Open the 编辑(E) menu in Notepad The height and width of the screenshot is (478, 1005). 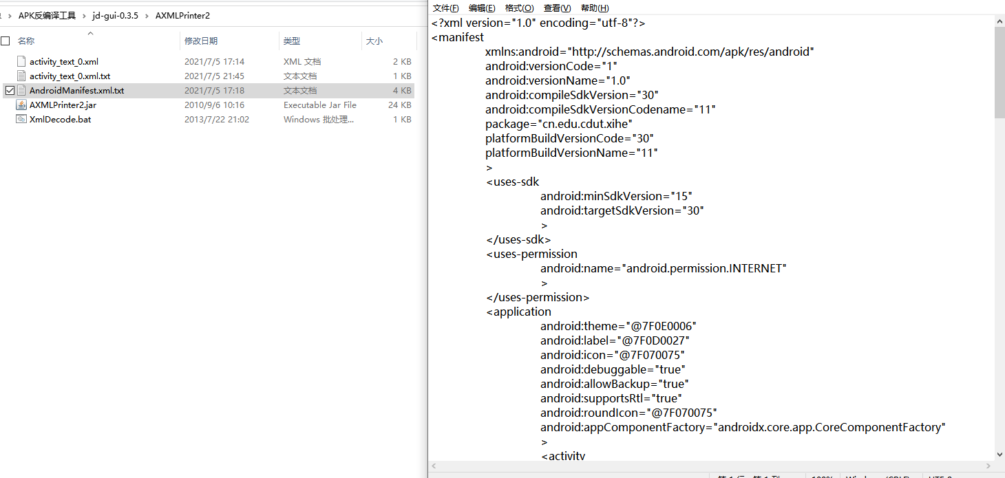point(482,8)
